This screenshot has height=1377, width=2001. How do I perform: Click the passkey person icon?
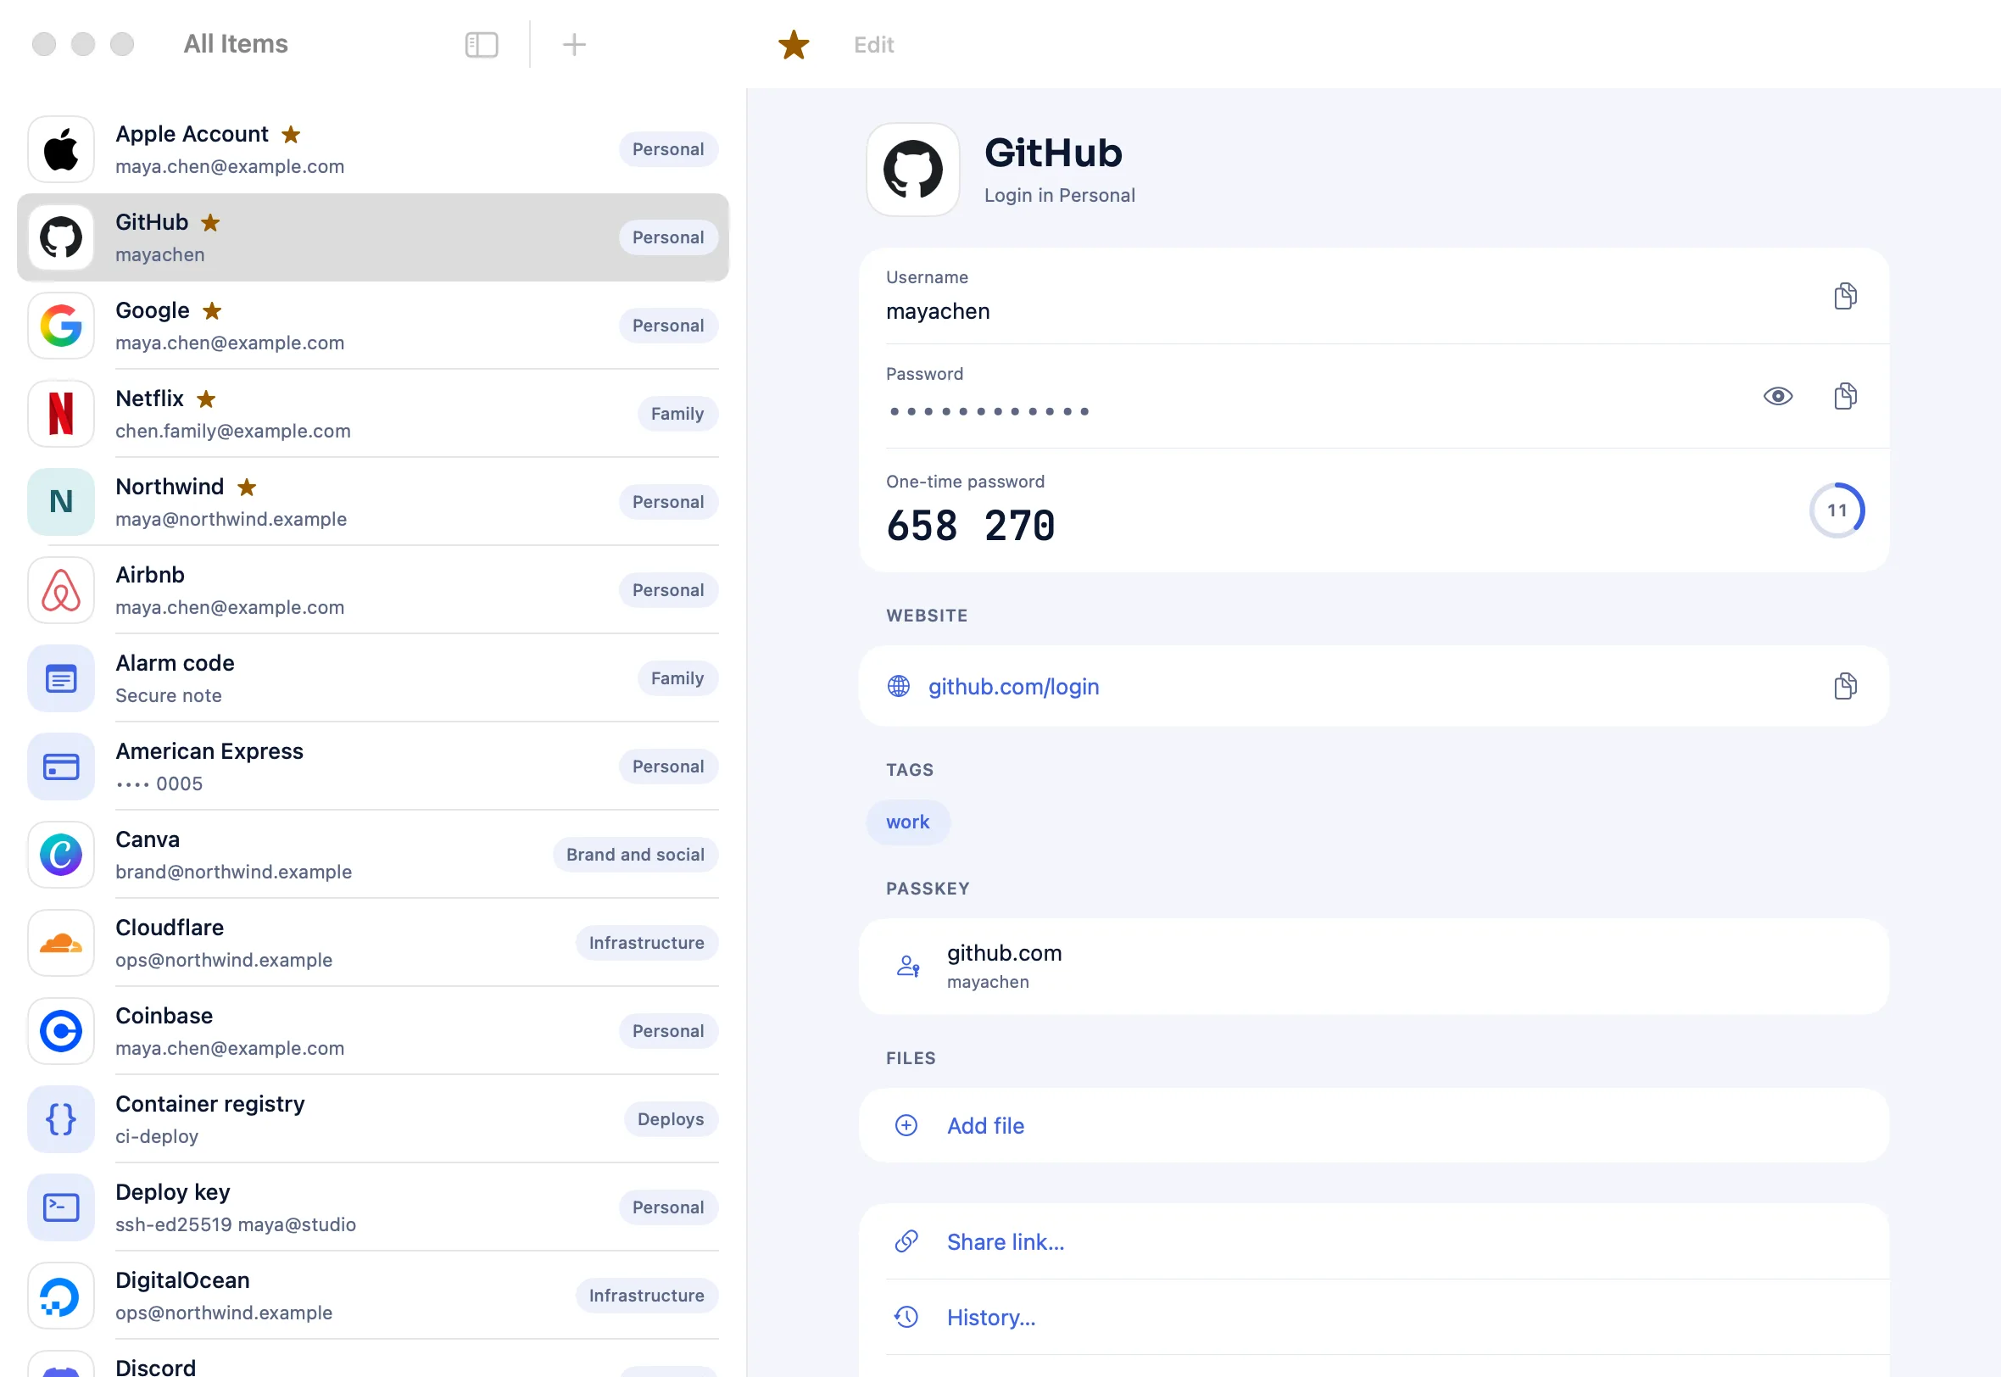pyautogui.click(x=907, y=966)
